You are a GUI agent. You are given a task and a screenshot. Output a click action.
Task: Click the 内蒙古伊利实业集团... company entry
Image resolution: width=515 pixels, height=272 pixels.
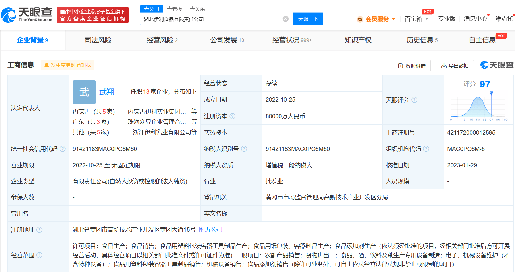click(157, 112)
